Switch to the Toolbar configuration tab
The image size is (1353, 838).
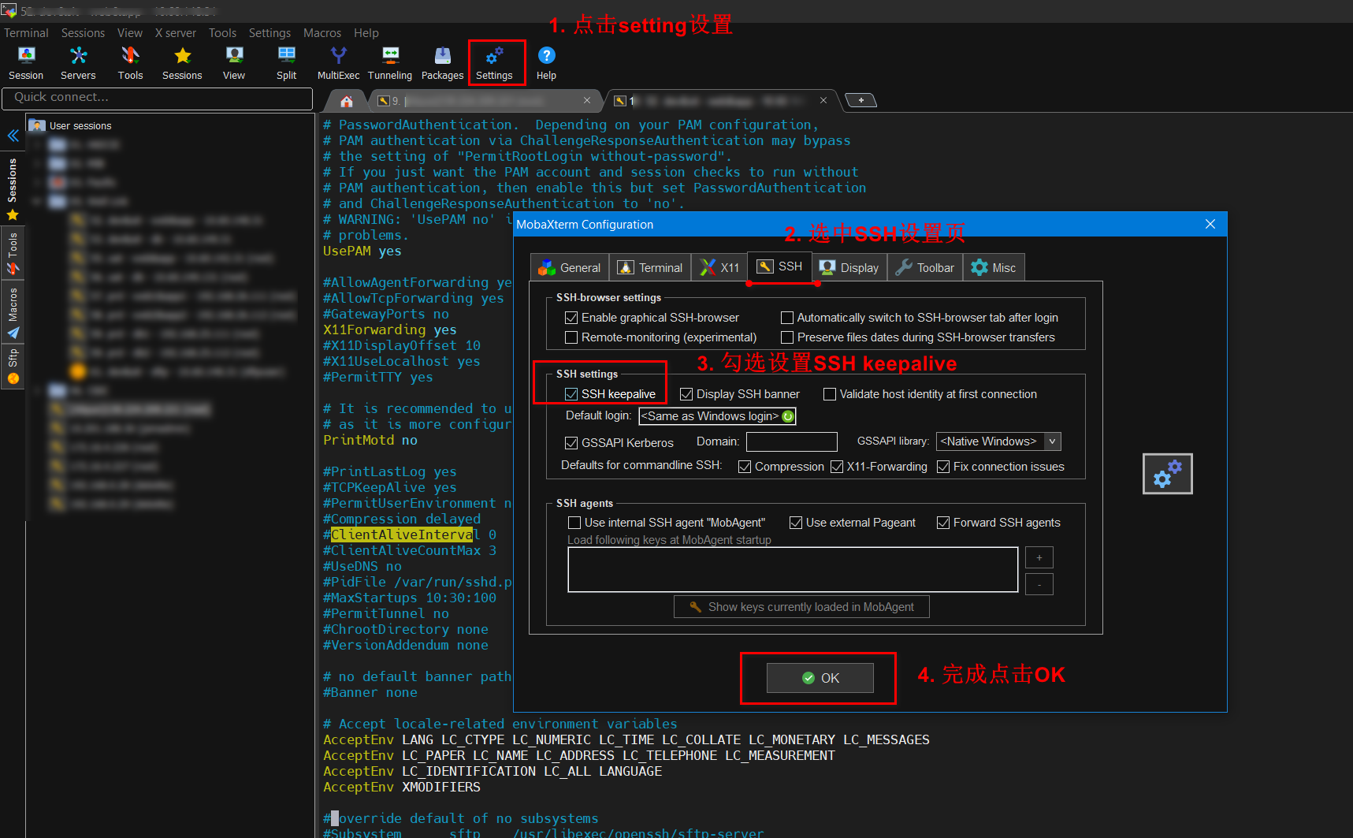925,267
